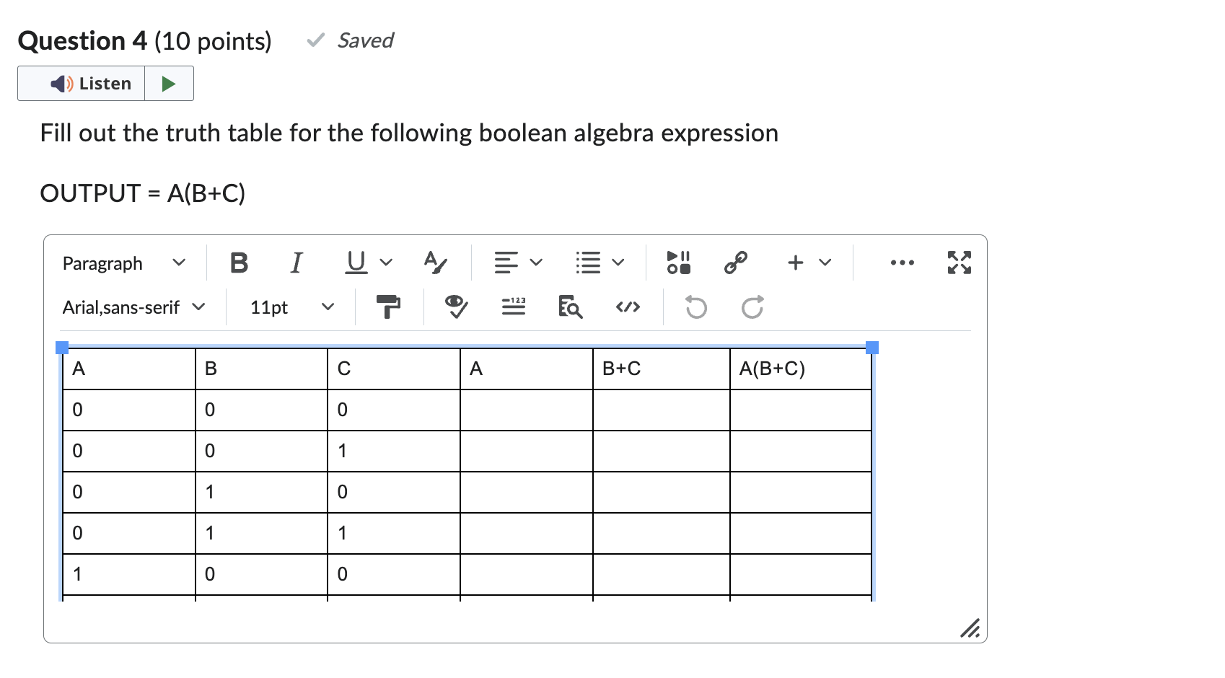Click inside the B+C truth table cell
Viewport: 1225px width, 678px height.
tap(660, 368)
